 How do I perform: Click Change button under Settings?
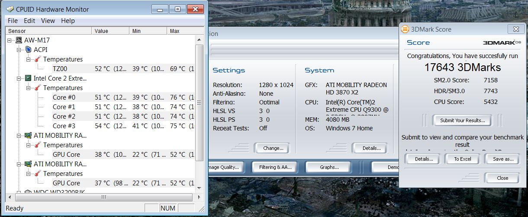(273, 148)
